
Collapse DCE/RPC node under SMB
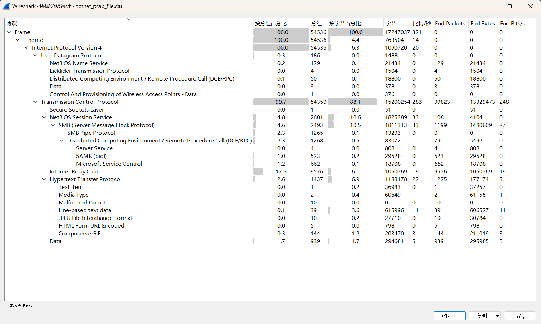pos(62,141)
